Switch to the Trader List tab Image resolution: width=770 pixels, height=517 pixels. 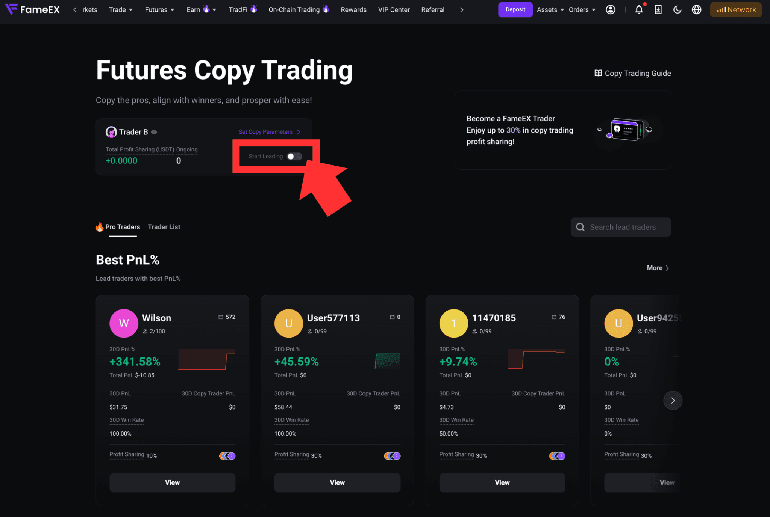coord(164,227)
